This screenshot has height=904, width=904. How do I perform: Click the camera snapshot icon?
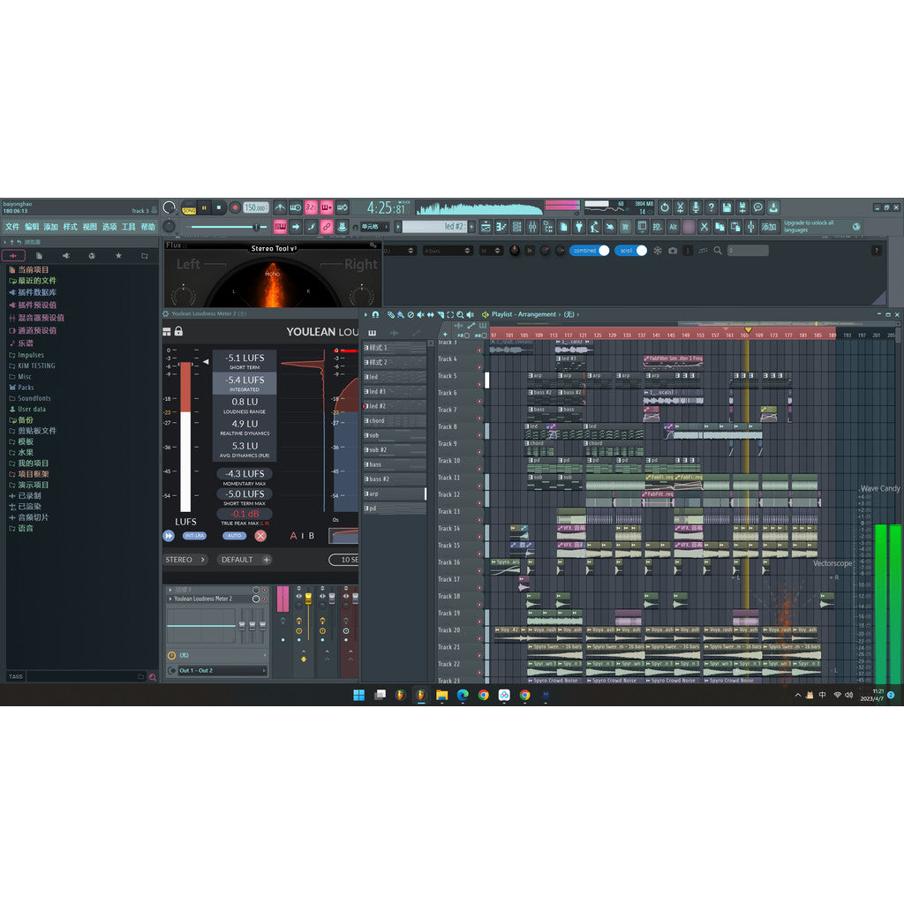673,251
